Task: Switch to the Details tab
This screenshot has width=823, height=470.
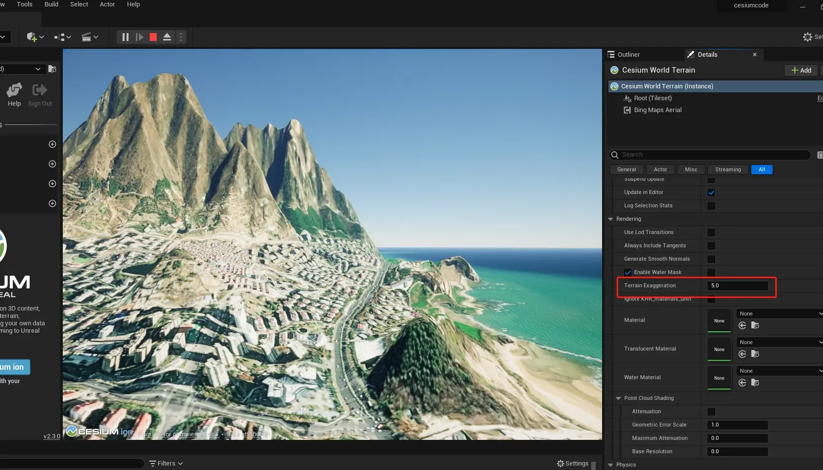Action: [x=707, y=55]
